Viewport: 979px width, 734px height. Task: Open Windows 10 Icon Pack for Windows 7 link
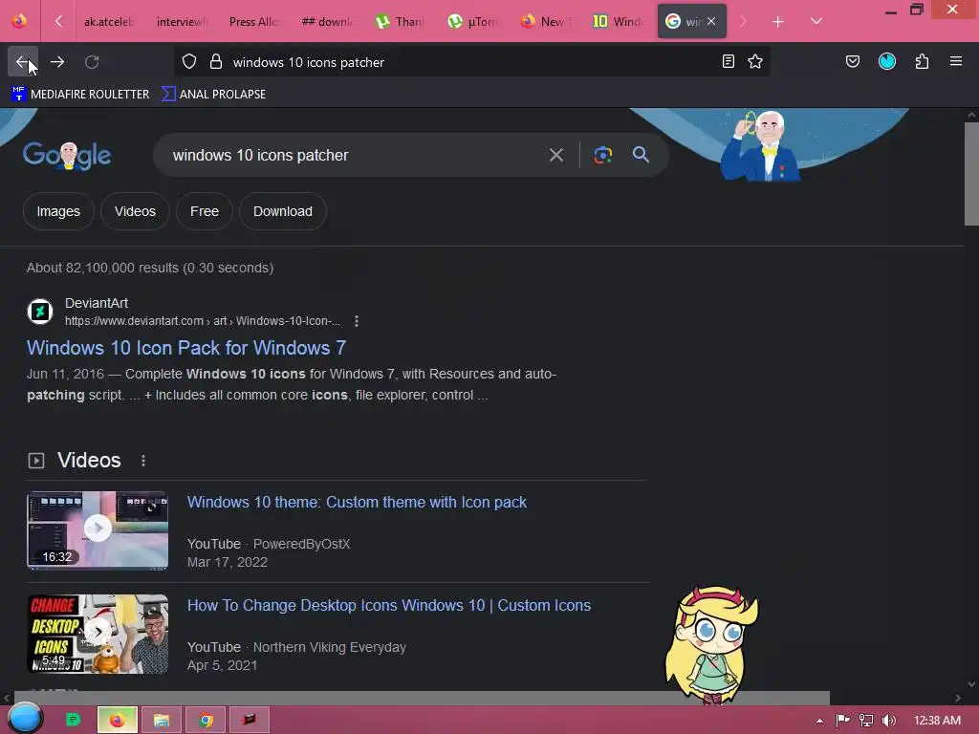tap(186, 348)
